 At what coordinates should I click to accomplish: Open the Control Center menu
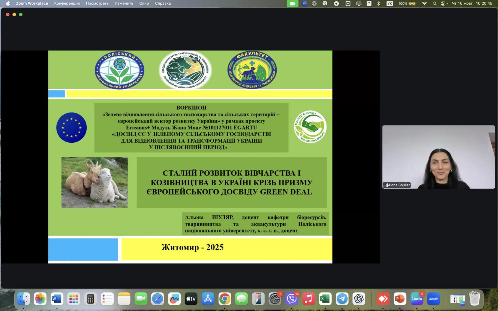point(444,4)
